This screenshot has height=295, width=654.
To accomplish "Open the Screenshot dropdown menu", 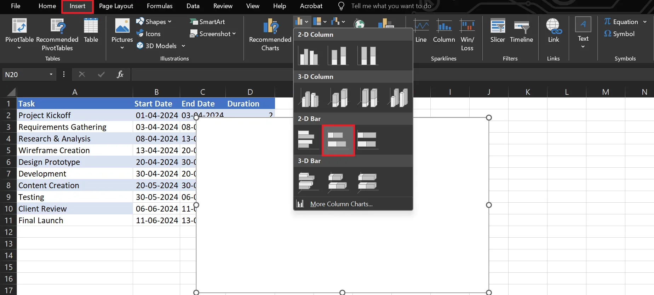I will [213, 34].
